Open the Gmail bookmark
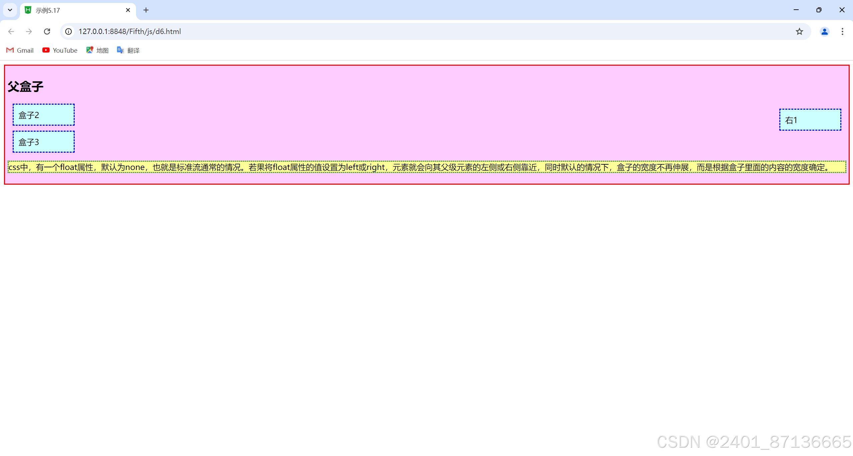The width and height of the screenshot is (853, 456). tap(20, 50)
